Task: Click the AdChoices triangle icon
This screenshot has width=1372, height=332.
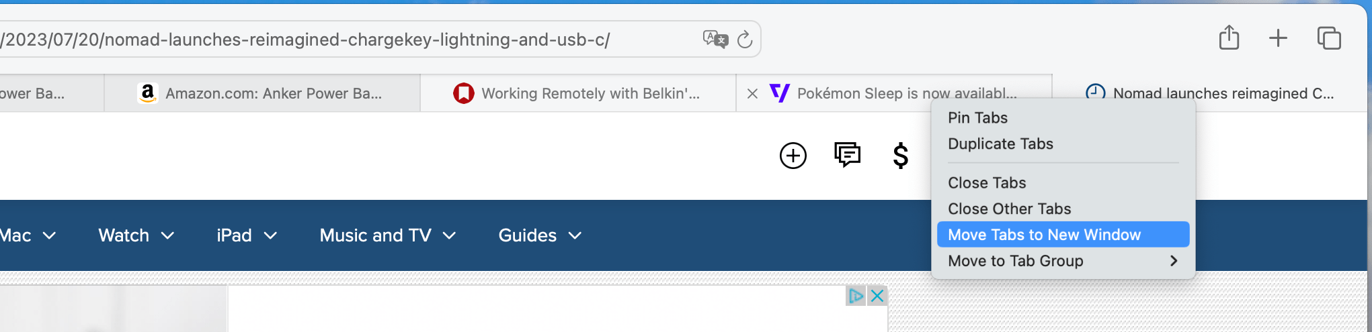Action: tap(856, 296)
